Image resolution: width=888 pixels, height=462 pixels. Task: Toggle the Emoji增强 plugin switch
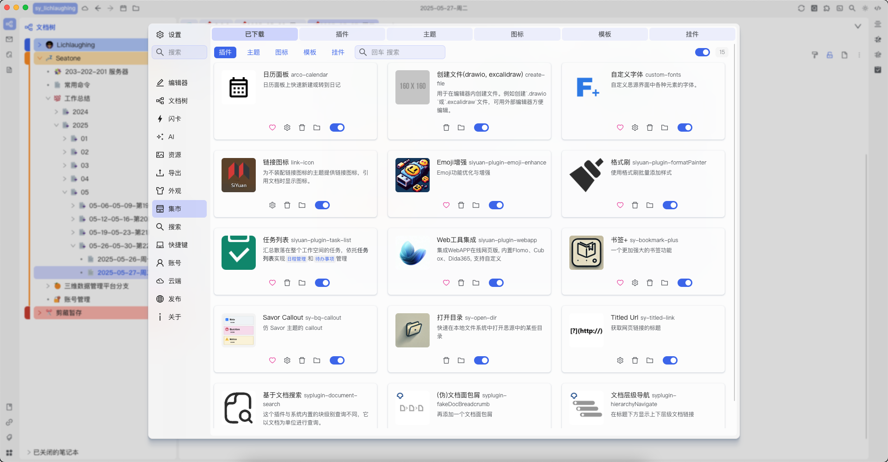tap(496, 205)
